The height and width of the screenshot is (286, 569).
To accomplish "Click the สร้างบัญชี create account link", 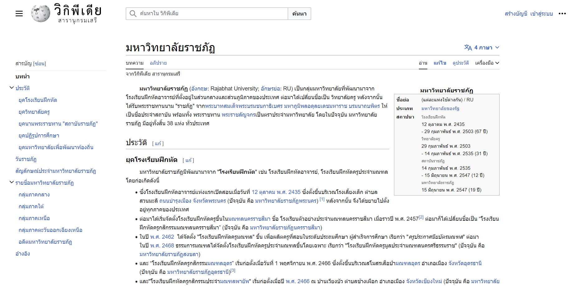I will coord(516,14).
